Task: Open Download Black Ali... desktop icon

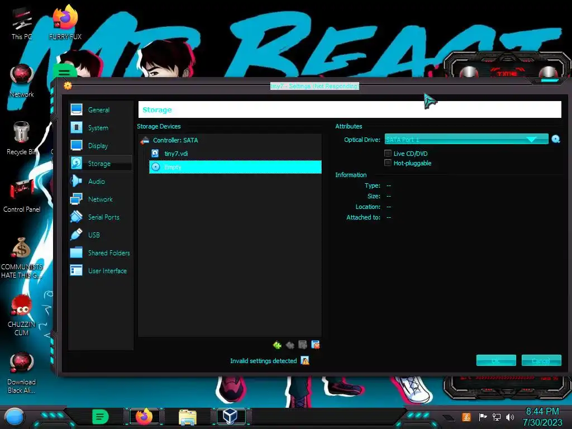Action: click(22, 373)
